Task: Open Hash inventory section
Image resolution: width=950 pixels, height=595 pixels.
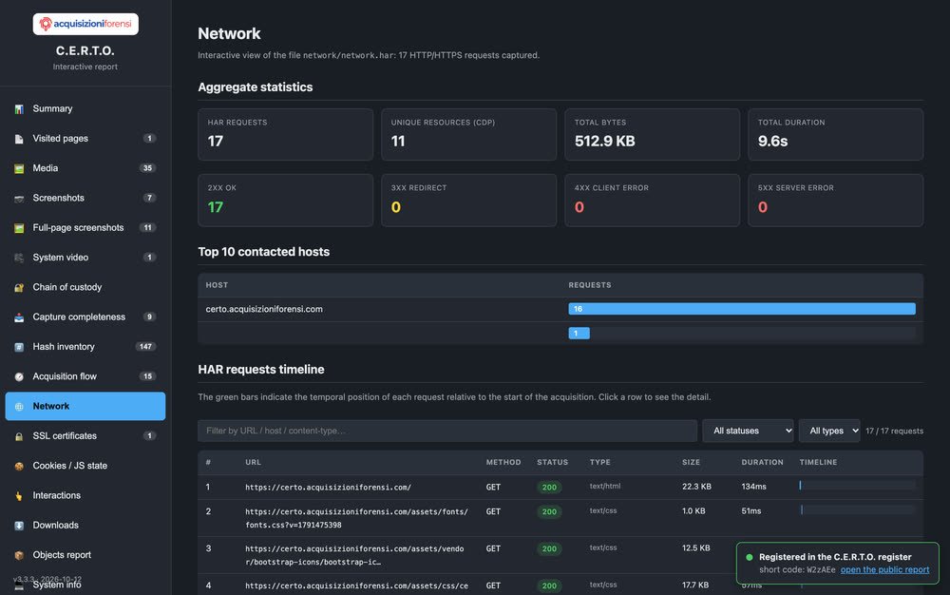Action: click(x=85, y=347)
